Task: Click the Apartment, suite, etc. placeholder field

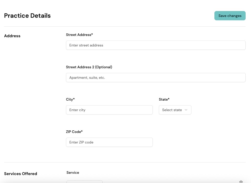Action: pos(156,78)
